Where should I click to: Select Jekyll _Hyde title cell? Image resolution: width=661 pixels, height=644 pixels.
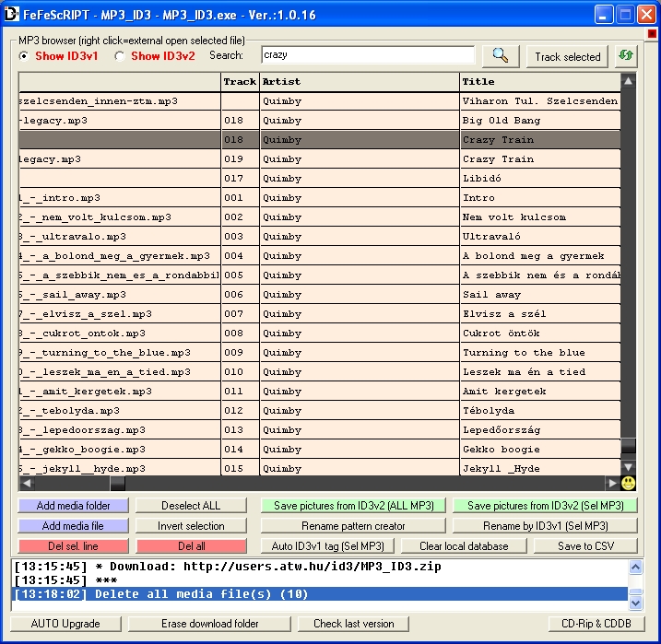pos(540,468)
